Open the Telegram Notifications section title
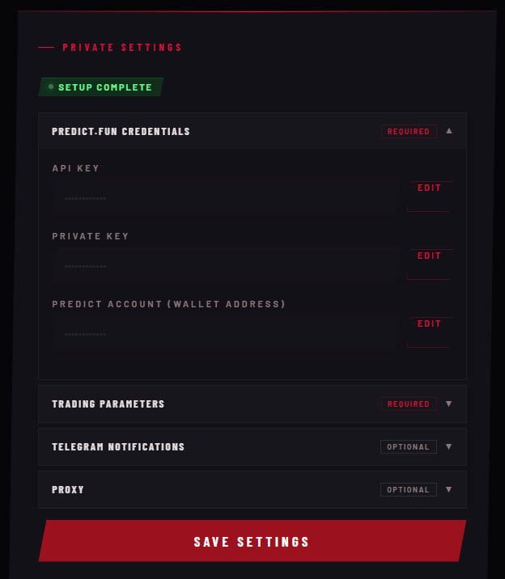 tap(118, 446)
